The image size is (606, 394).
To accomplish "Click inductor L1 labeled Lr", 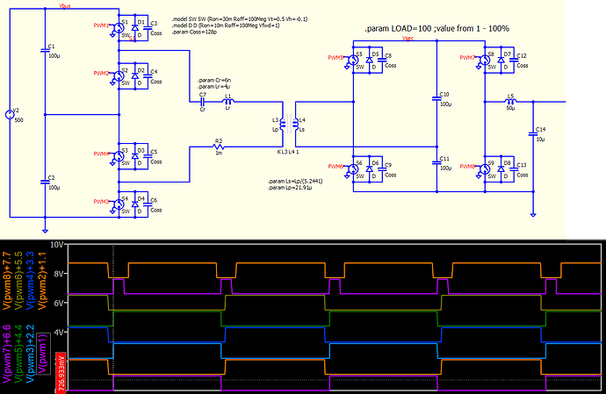I will click(227, 102).
